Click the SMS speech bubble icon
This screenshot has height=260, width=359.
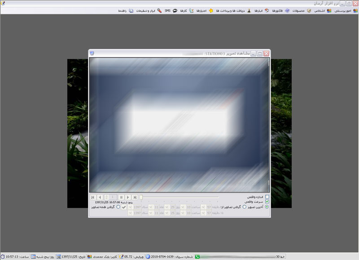click(x=175, y=11)
